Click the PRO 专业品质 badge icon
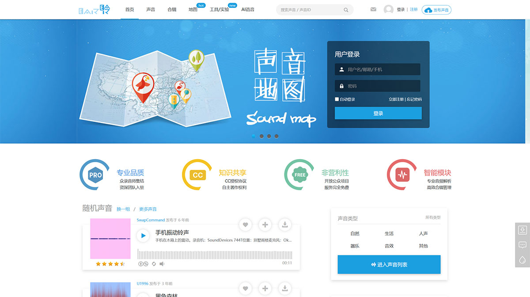The image size is (530, 297). [x=94, y=174]
